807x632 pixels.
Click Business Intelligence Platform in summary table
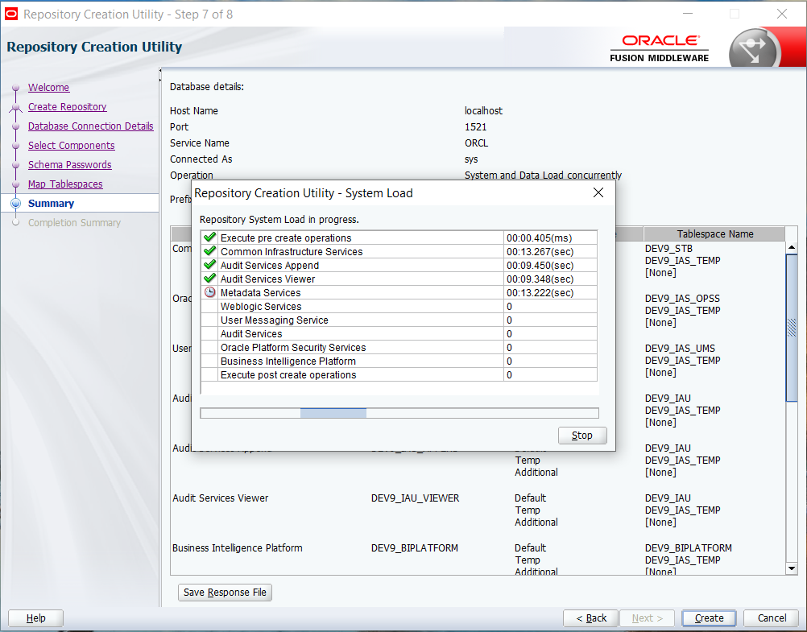238,548
